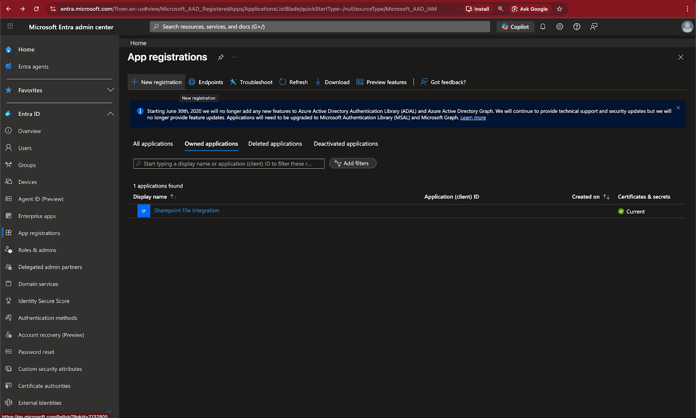Open the app launcher waffle icon
The image size is (696, 418).
[x=10, y=27]
